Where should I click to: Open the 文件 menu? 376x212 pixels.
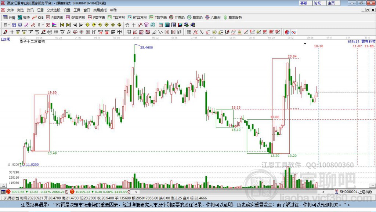(x=10, y=10)
